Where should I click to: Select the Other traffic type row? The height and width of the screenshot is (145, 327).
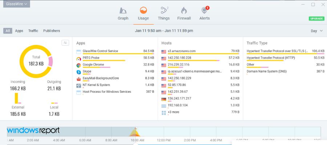(x=286, y=65)
